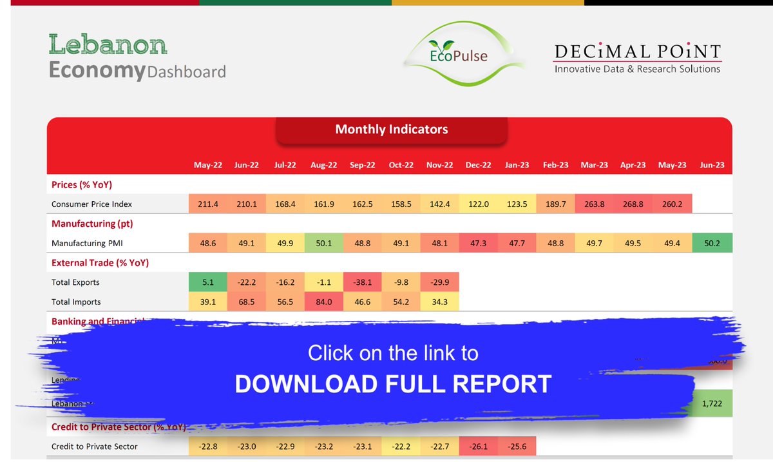Select the Consumer Price Index row label

tap(91, 204)
